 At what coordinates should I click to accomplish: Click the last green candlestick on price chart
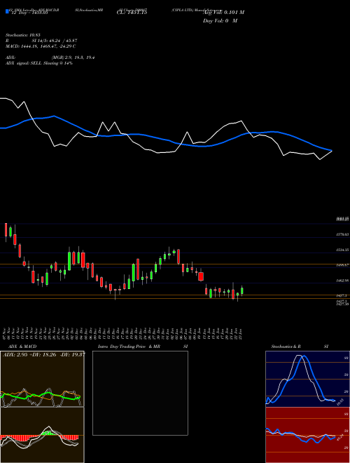click(242, 290)
